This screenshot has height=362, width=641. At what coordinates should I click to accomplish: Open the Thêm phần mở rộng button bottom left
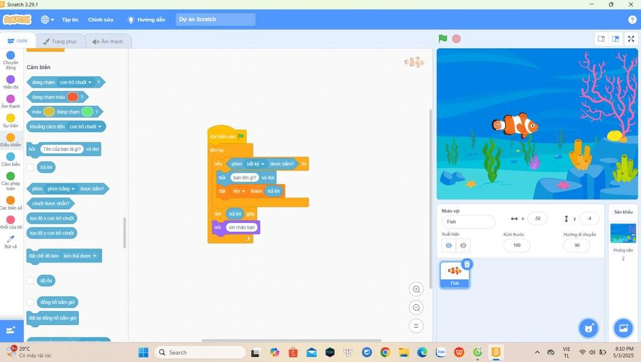click(x=11, y=329)
